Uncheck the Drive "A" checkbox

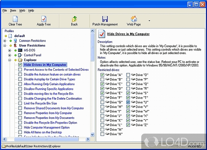tap(103, 75)
